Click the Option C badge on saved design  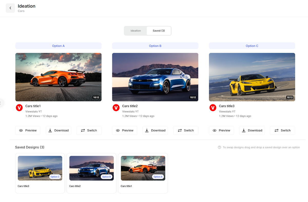55,177
